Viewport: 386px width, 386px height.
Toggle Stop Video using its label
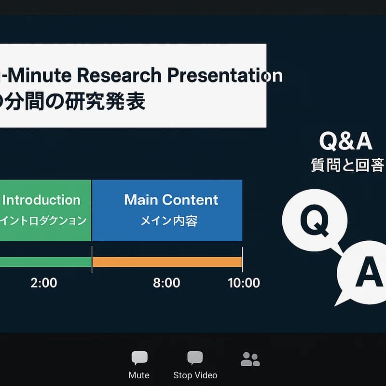(x=195, y=375)
